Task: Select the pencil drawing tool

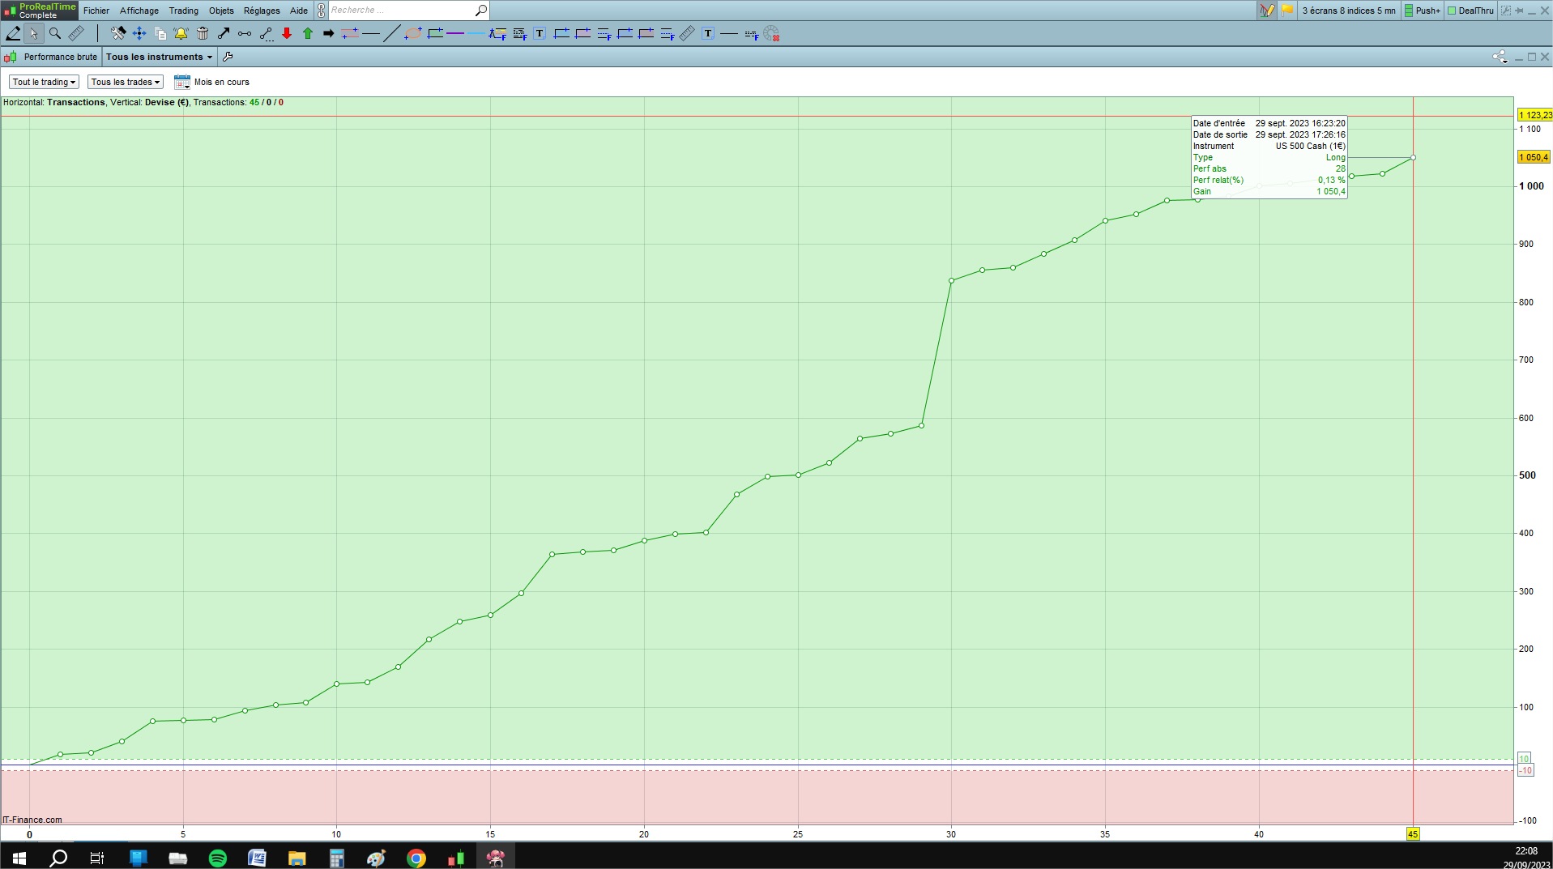Action: [x=13, y=33]
